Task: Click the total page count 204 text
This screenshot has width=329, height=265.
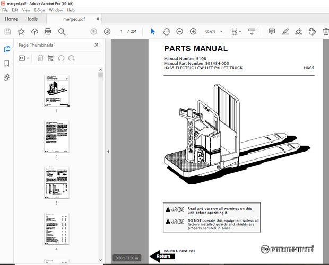Action: (133, 32)
